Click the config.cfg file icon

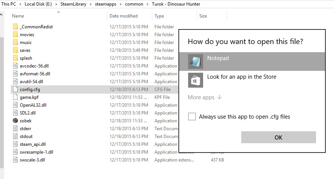[x=15, y=89]
